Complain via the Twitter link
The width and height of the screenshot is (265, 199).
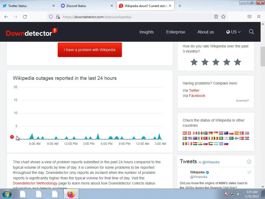(194, 90)
